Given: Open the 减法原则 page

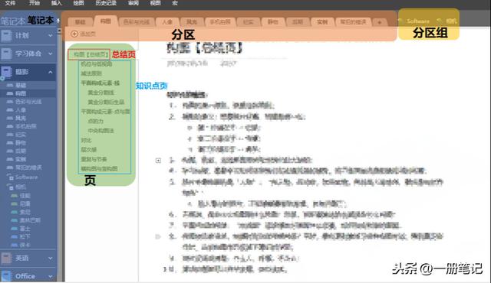Looking at the screenshot, I should pyautogui.click(x=91, y=73).
